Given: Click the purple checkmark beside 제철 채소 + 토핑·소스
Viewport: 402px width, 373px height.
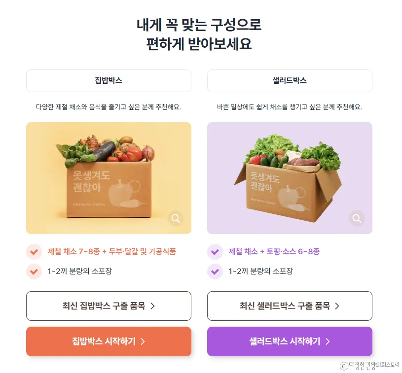Looking at the screenshot, I should point(214,252).
